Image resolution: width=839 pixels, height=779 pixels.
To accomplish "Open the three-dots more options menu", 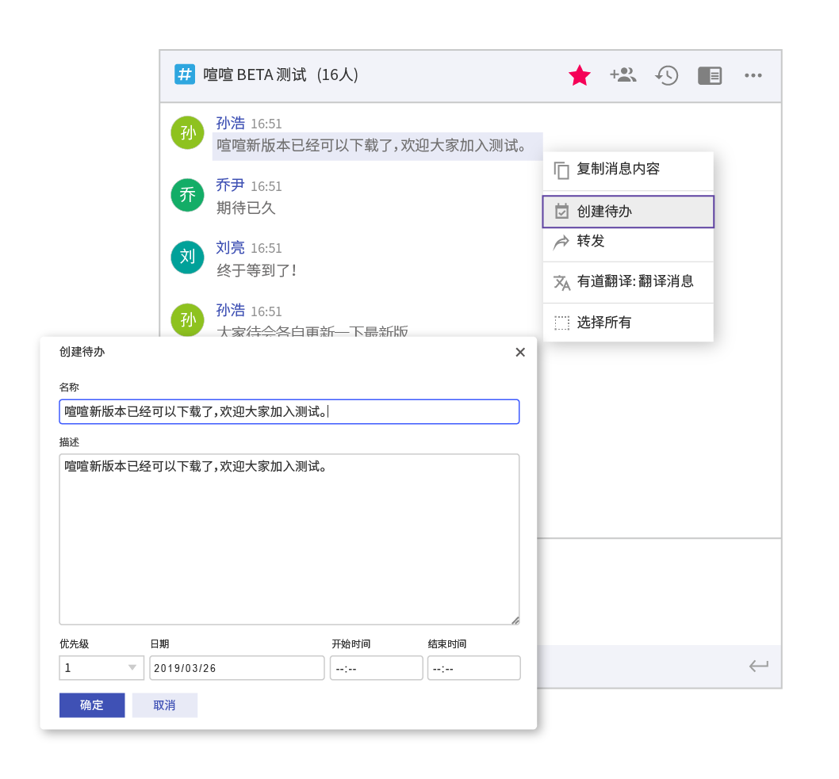I will pyautogui.click(x=753, y=75).
